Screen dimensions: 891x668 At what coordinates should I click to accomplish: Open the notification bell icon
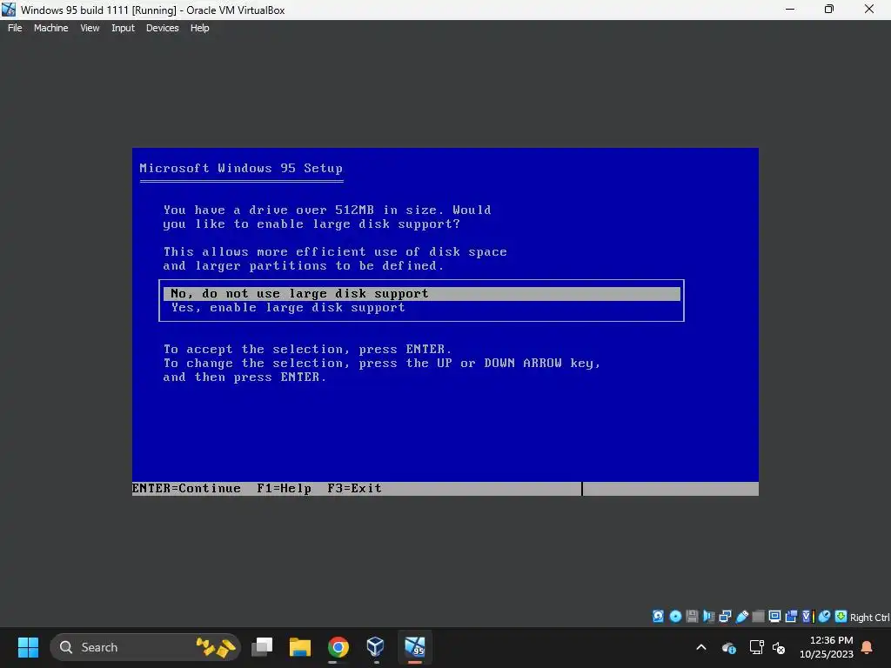(868, 647)
